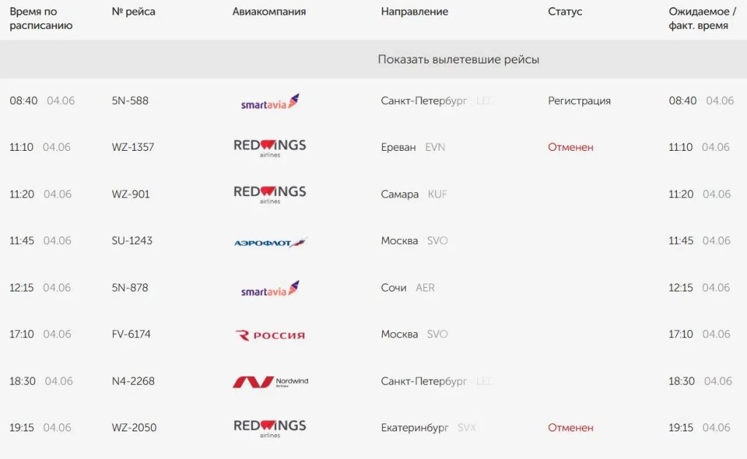Select the Aeroflot logo for SU-1243
This screenshot has height=459, width=747.
click(270, 242)
